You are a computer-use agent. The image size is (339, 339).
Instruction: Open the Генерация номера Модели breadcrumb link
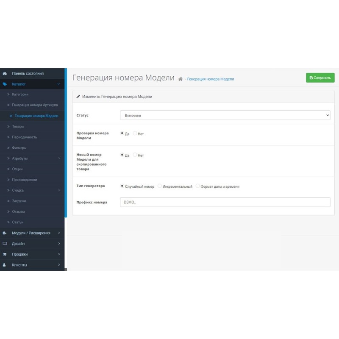211,79
